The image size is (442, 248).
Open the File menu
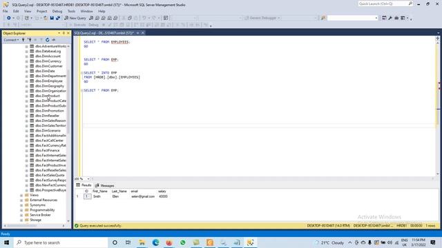pos(6,11)
